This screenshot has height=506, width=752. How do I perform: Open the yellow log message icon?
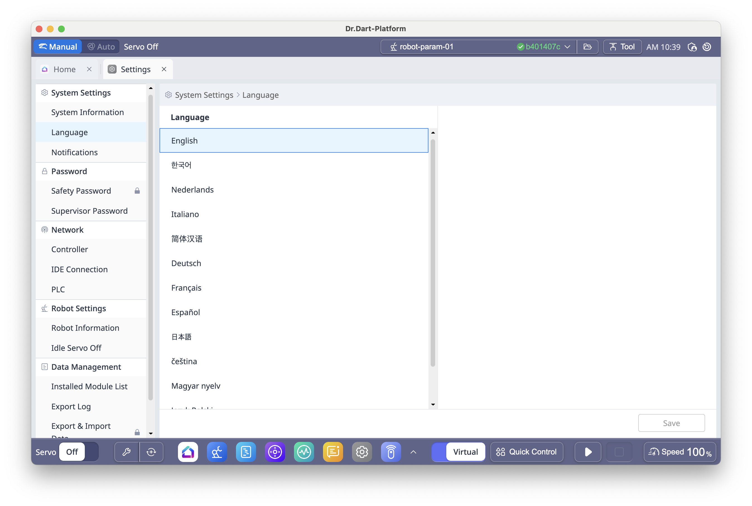coord(333,451)
